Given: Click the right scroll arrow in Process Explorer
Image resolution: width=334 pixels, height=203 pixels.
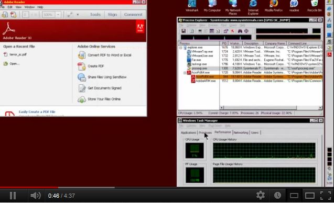Looking at the screenshot, I should coord(320,108).
